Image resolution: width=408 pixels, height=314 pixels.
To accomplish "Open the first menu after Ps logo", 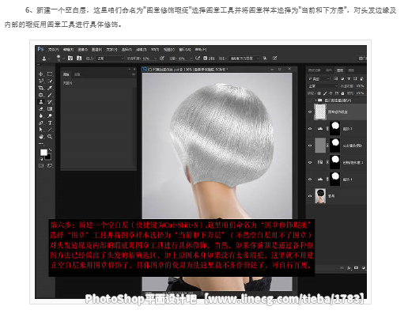I will (x=53, y=50).
